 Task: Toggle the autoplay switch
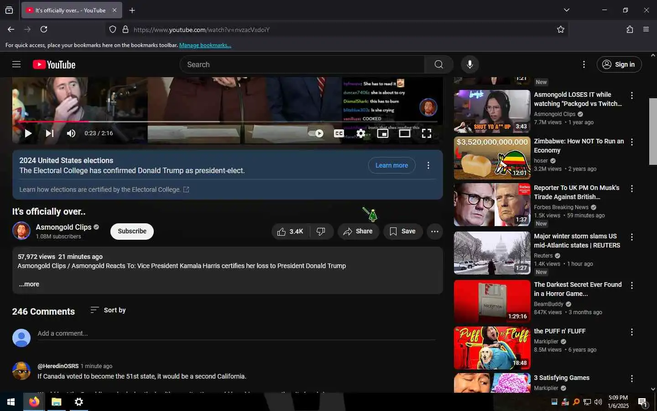point(316,133)
